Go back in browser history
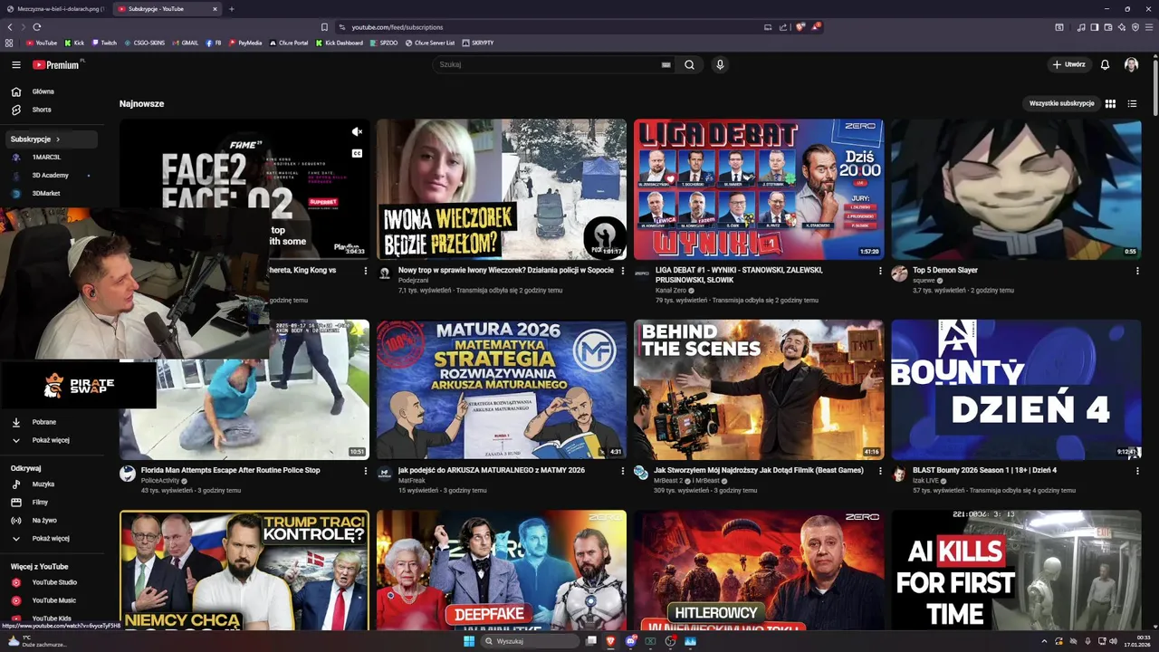Image resolution: width=1159 pixels, height=652 pixels. click(10, 27)
